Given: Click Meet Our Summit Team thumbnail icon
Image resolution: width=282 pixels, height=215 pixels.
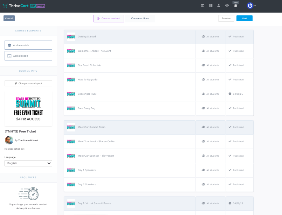Looking at the screenshot, I should pyautogui.click(x=71, y=127).
